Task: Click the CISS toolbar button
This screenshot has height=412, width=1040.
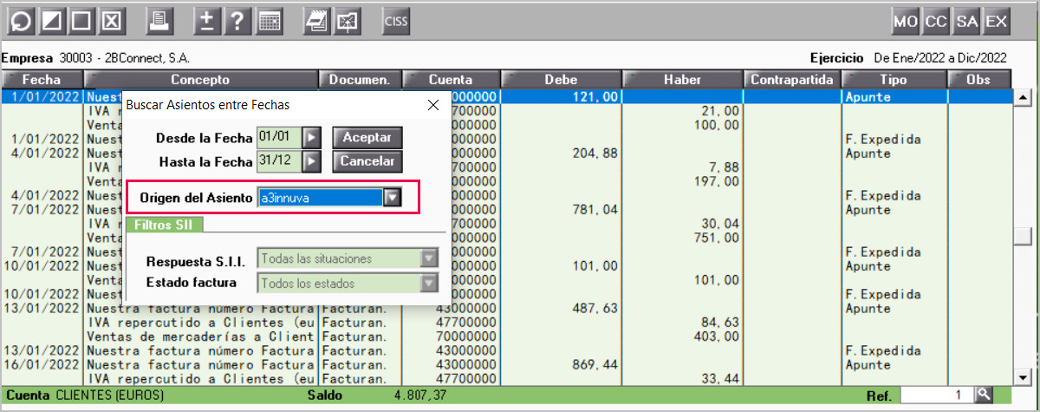Action: (396, 22)
